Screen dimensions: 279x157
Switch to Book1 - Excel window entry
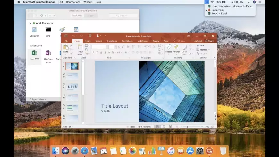(219, 13)
